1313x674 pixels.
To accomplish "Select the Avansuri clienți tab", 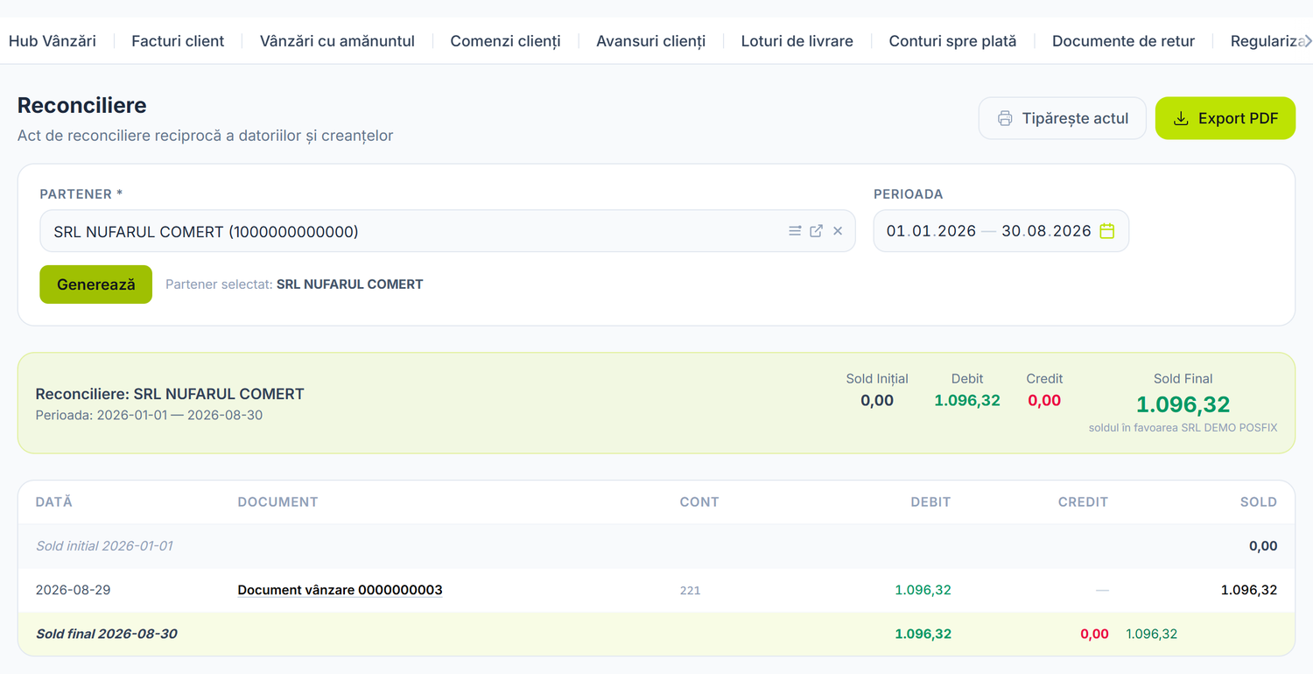I will click(650, 41).
